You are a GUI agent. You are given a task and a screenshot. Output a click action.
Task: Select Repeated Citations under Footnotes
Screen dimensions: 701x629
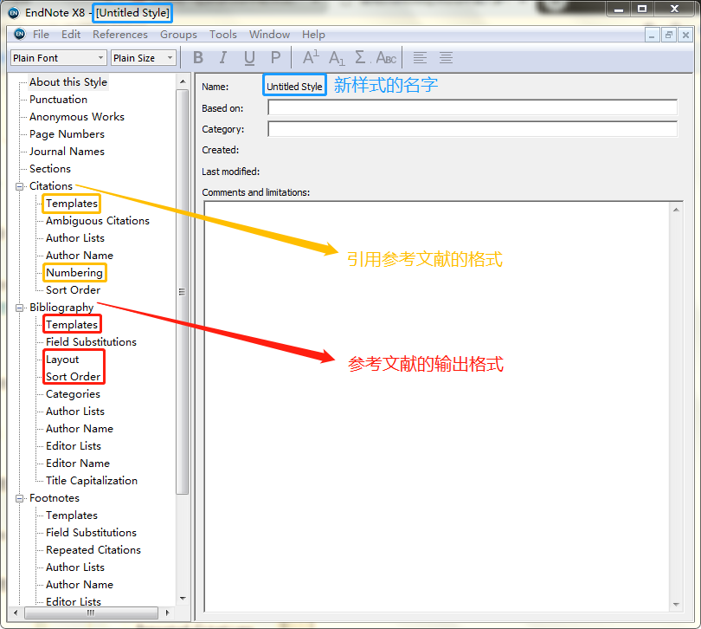click(93, 550)
